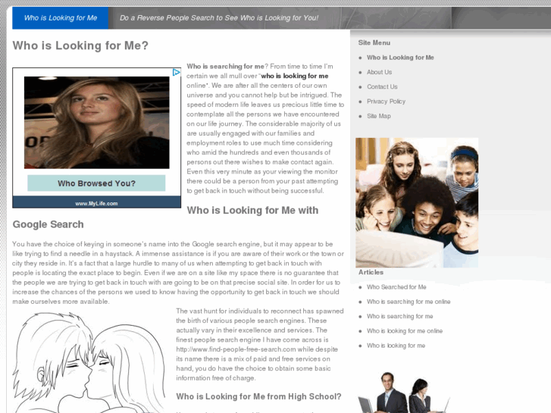Click 'Who is Looking for Me' in Site Menu
Screen dimensions: 551x413
pos(400,58)
